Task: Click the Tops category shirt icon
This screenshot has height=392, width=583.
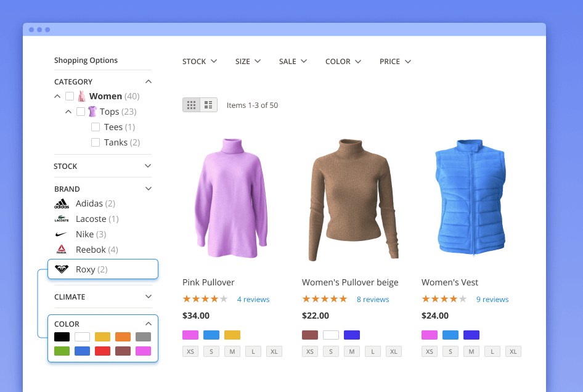Action: tap(92, 112)
